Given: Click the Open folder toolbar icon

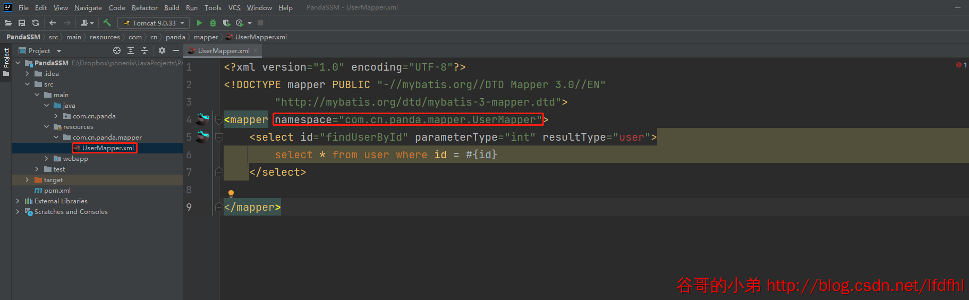Looking at the screenshot, I should pos(8,23).
